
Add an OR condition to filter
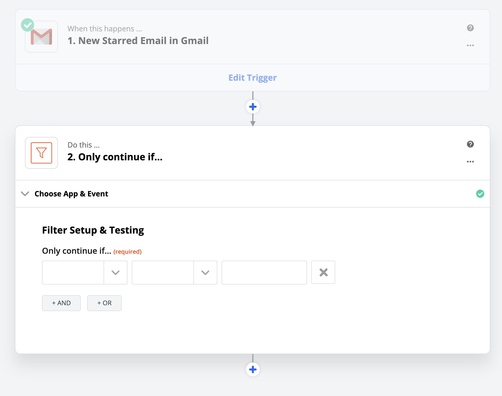point(104,303)
